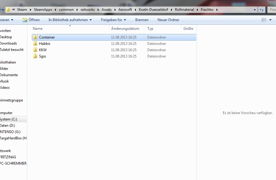Go to the SteamApps breadcrumb folder
The height and width of the screenshot is (180, 276).
(x=43, y=10)
